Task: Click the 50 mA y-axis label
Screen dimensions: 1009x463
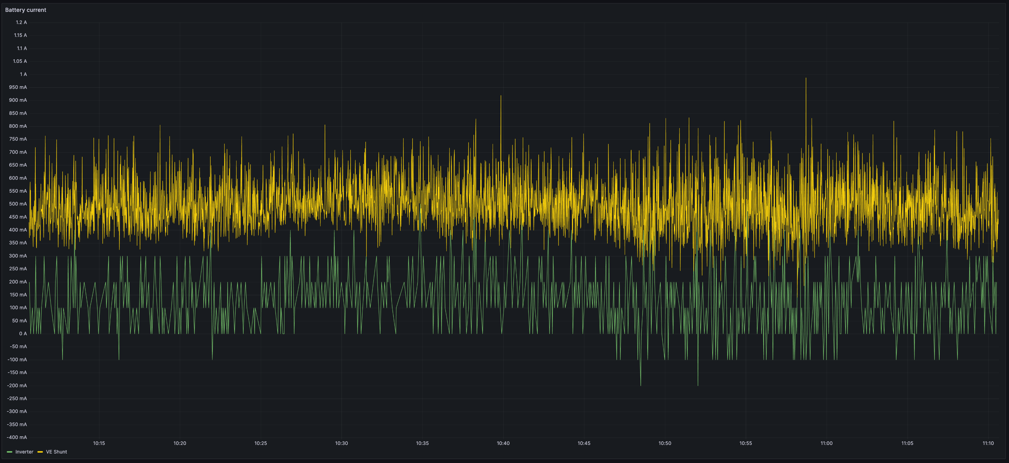Action: tap(20, 320)
